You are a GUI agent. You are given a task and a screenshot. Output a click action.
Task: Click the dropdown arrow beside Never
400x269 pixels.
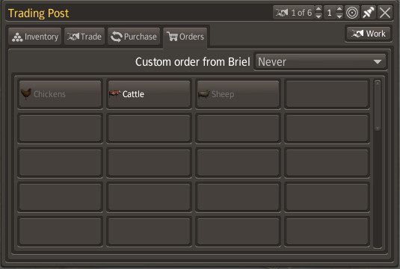tap(378, 62)
